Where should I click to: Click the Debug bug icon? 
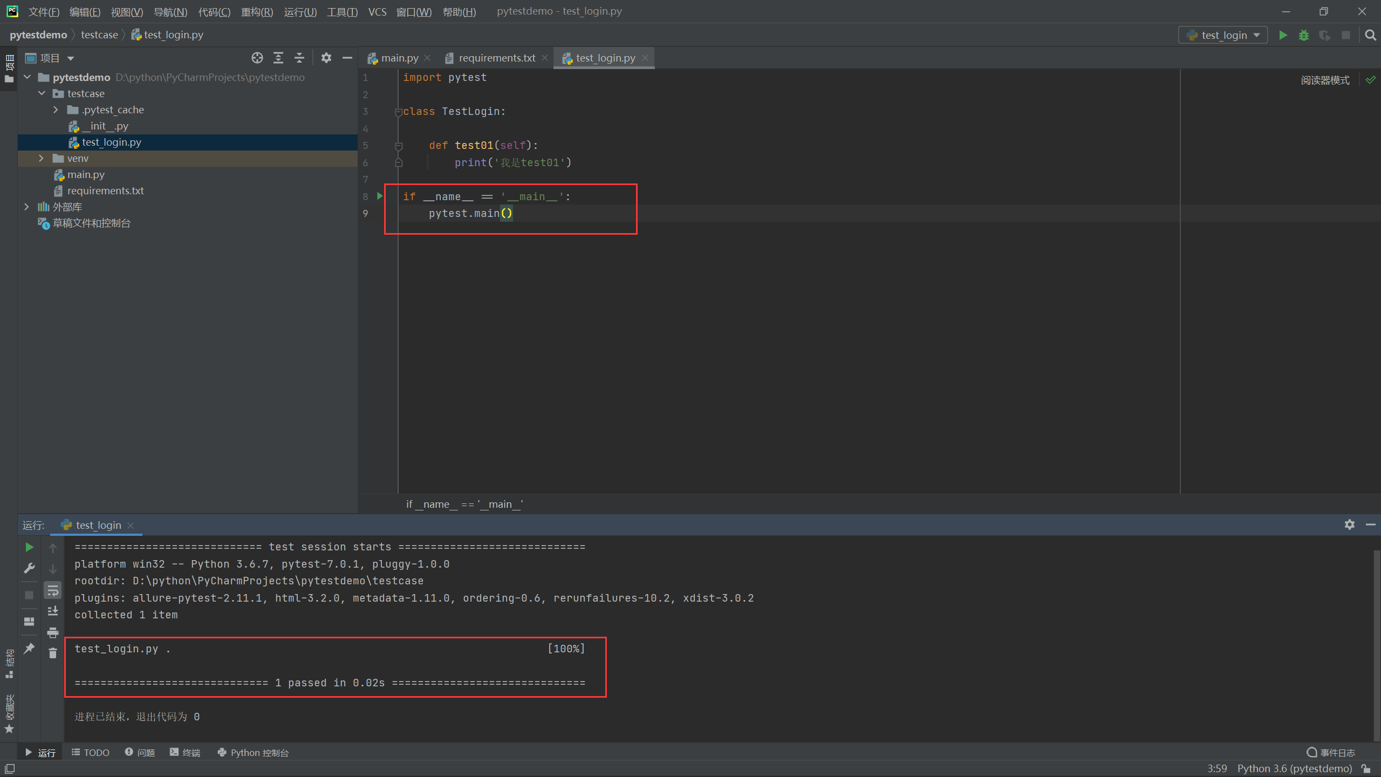1304,35
